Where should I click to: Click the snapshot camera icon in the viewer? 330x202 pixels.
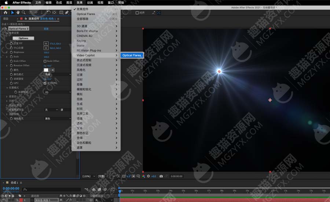pyautogui.click(x=161, y=176)
